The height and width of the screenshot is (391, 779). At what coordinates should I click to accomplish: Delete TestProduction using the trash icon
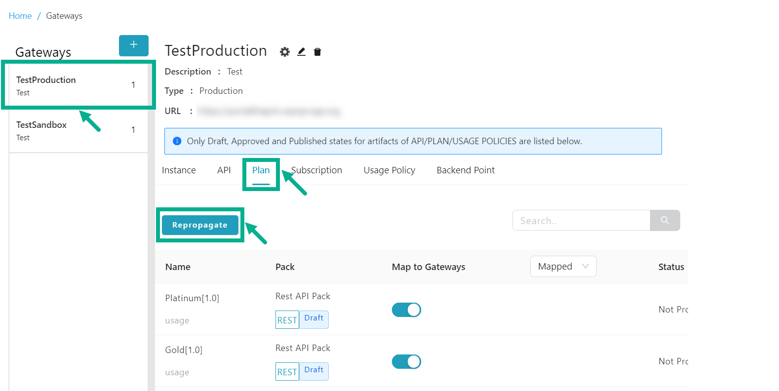(x=317, y=52)
